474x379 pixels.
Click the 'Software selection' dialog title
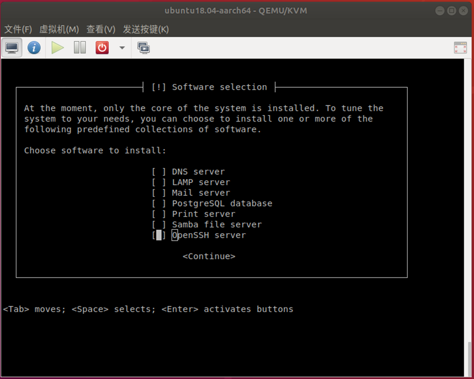[220, 87]
